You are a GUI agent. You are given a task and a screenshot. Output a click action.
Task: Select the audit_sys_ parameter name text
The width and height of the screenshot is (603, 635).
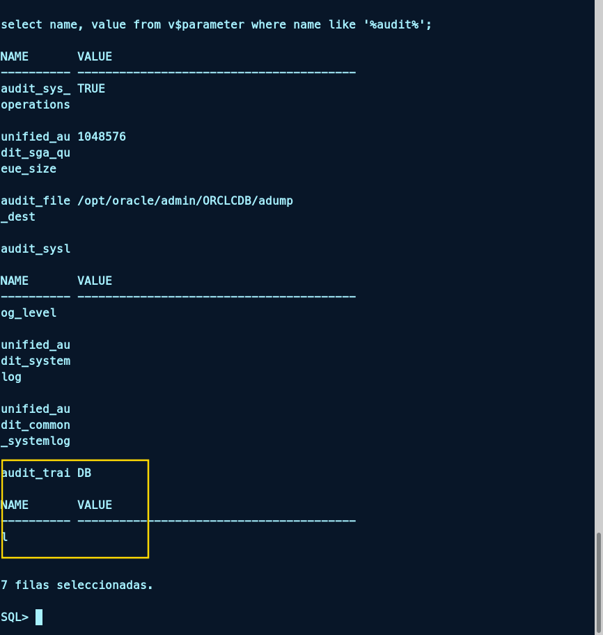point(36,88)
